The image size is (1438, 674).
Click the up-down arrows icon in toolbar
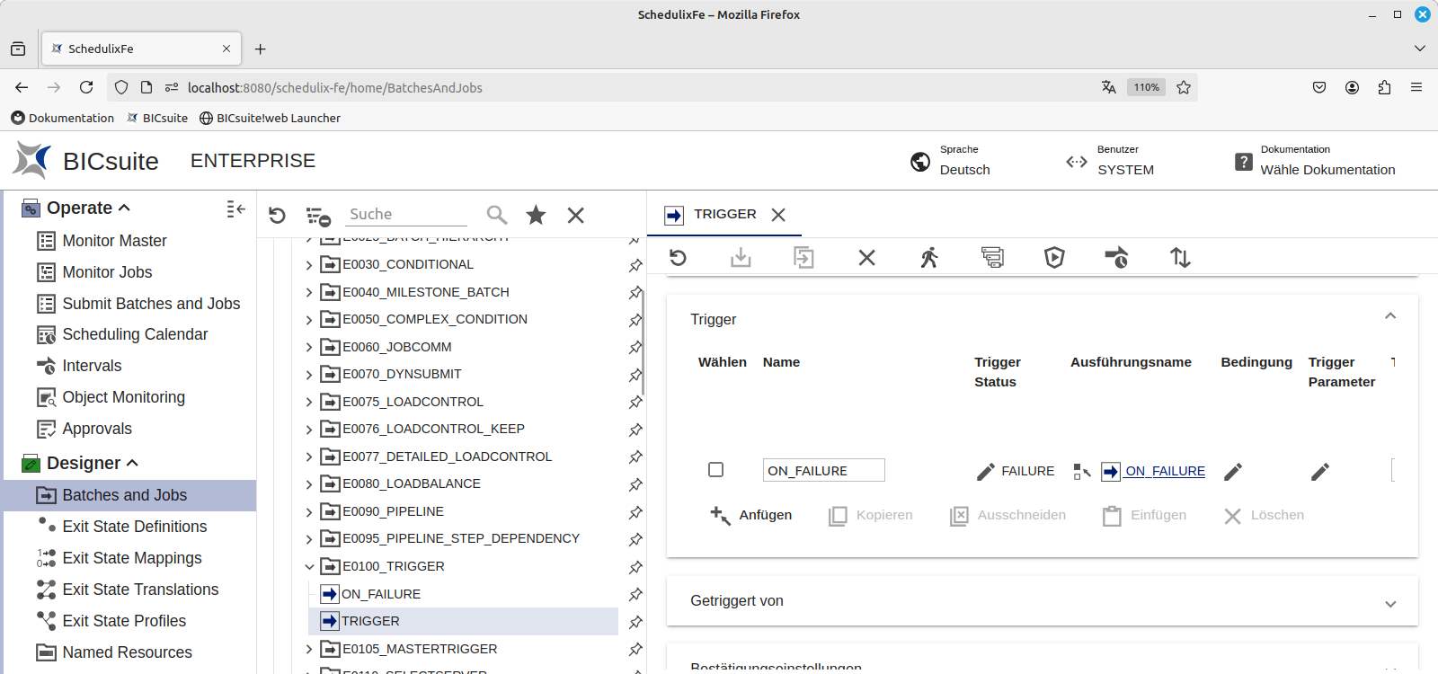click(1180, 258)
